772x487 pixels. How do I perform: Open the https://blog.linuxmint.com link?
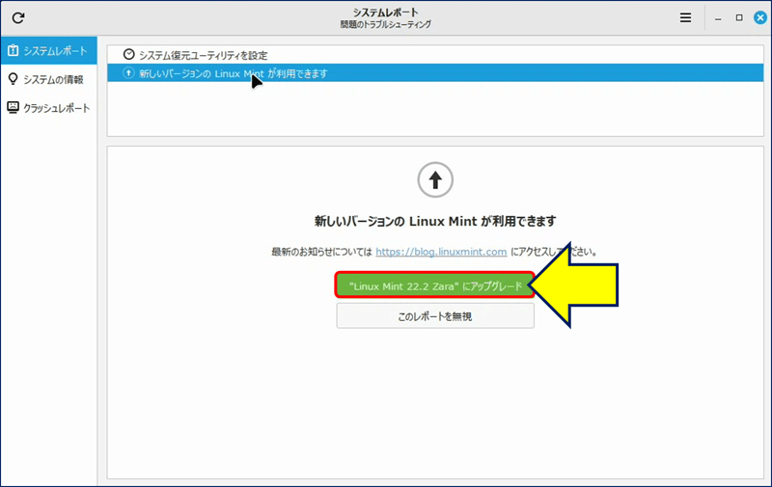441,252
